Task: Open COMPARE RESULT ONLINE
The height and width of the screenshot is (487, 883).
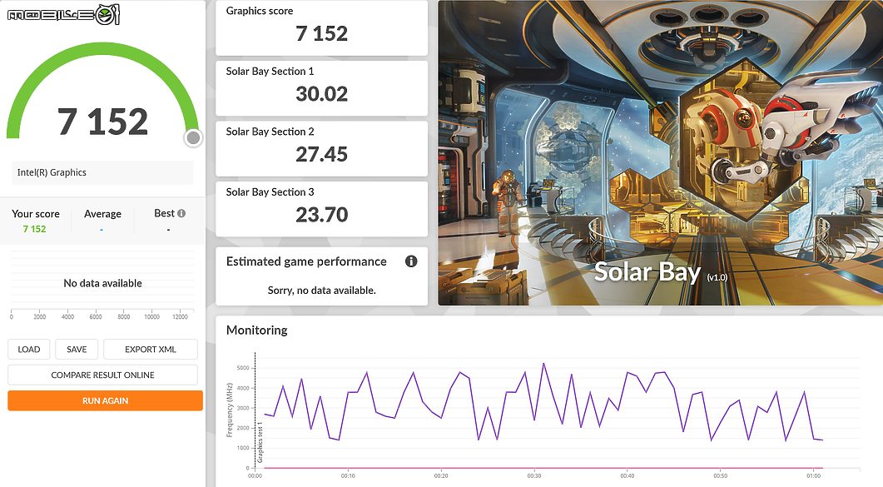Action: [102, 375]
